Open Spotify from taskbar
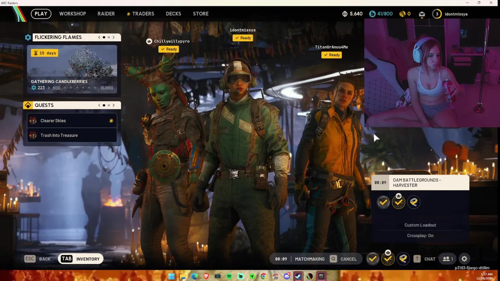Screen dimensions: 500x281 (x=229, y=276)
